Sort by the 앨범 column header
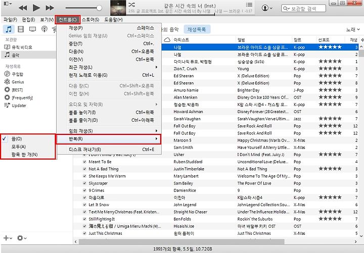This screenshot has width=364, height=253. (x=264, y=40)
